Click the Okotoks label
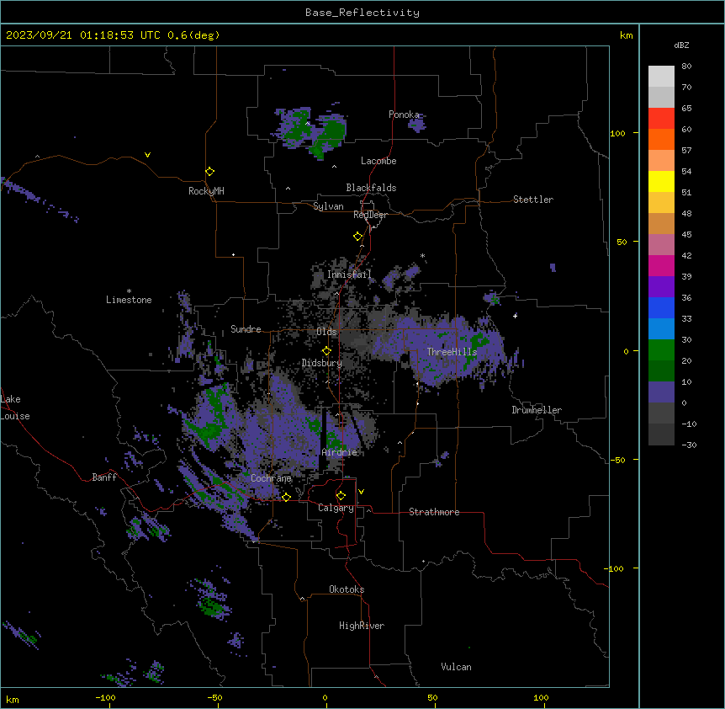The height and width of the screenshot is (709, 725). point(347,589)
